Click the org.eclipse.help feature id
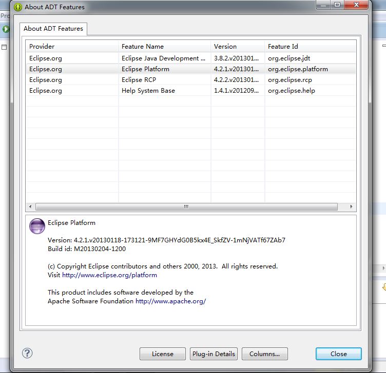Screen dimensions: 386x373 (292, 91)
